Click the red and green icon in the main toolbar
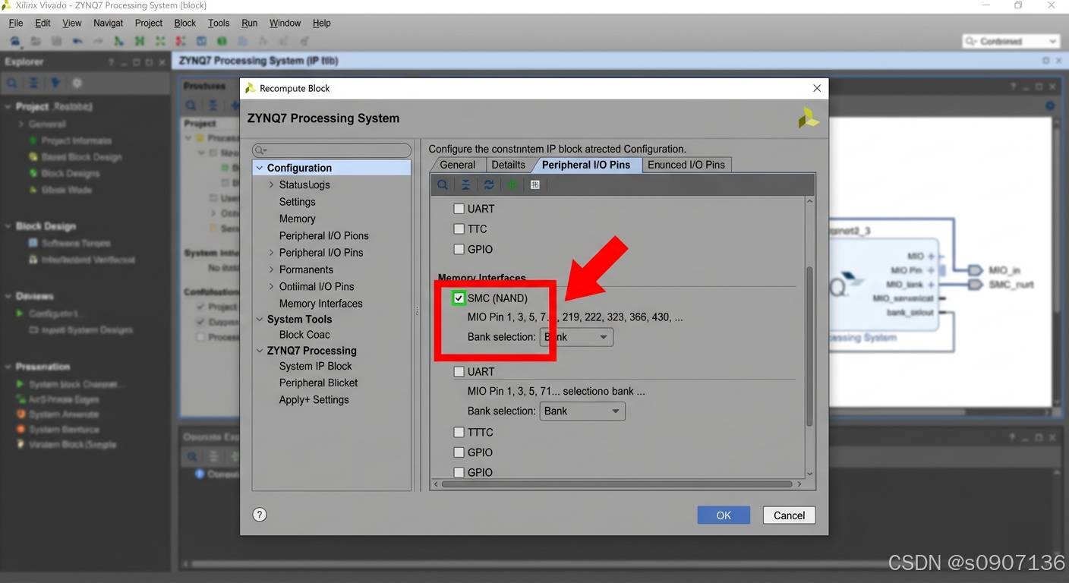Viewport: 1069px width, 583px height. click(181, 41)
